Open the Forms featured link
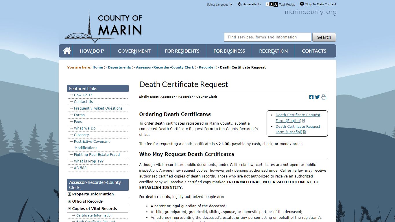The height and width of the screenshot is (222, 395). [79, 115]
